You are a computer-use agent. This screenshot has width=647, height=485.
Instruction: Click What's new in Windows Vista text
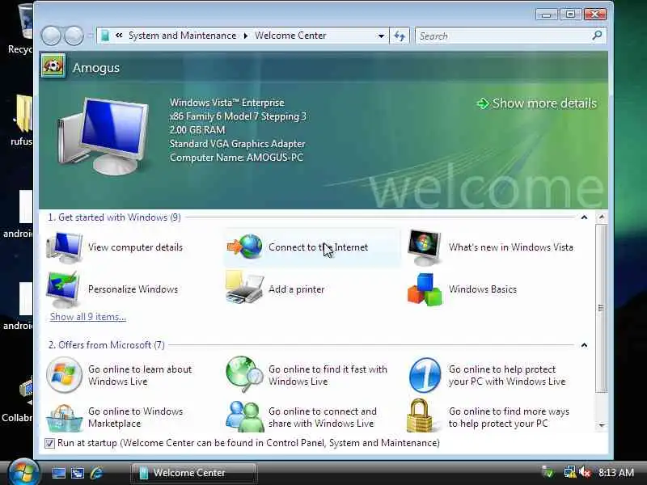coord(511,247)
